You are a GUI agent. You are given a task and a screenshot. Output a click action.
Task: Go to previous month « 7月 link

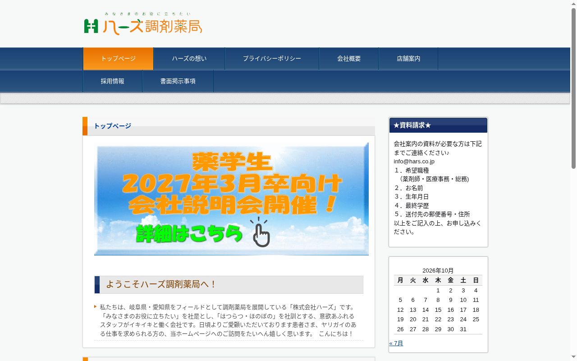[x=396, y=343]
